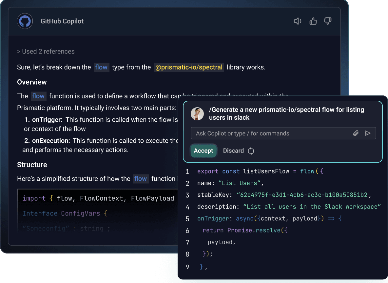This screenshot has height=283, width=388.
Task: Click code line 2 'name: "List Users"'
Action: point(230,183)
